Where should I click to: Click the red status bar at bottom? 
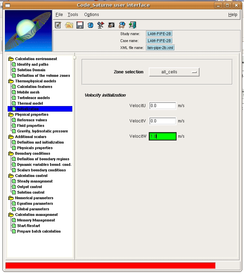click(111, 266)
